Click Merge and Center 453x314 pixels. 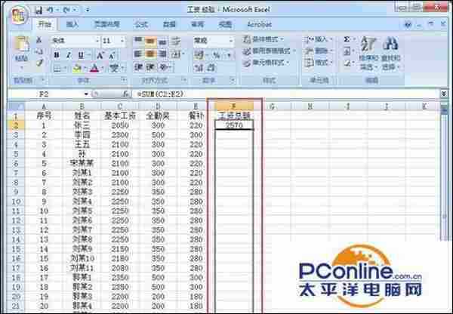point(175,54)
